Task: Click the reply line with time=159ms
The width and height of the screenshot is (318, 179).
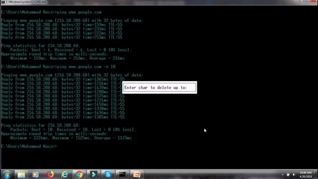Action: tap(62, 25)
